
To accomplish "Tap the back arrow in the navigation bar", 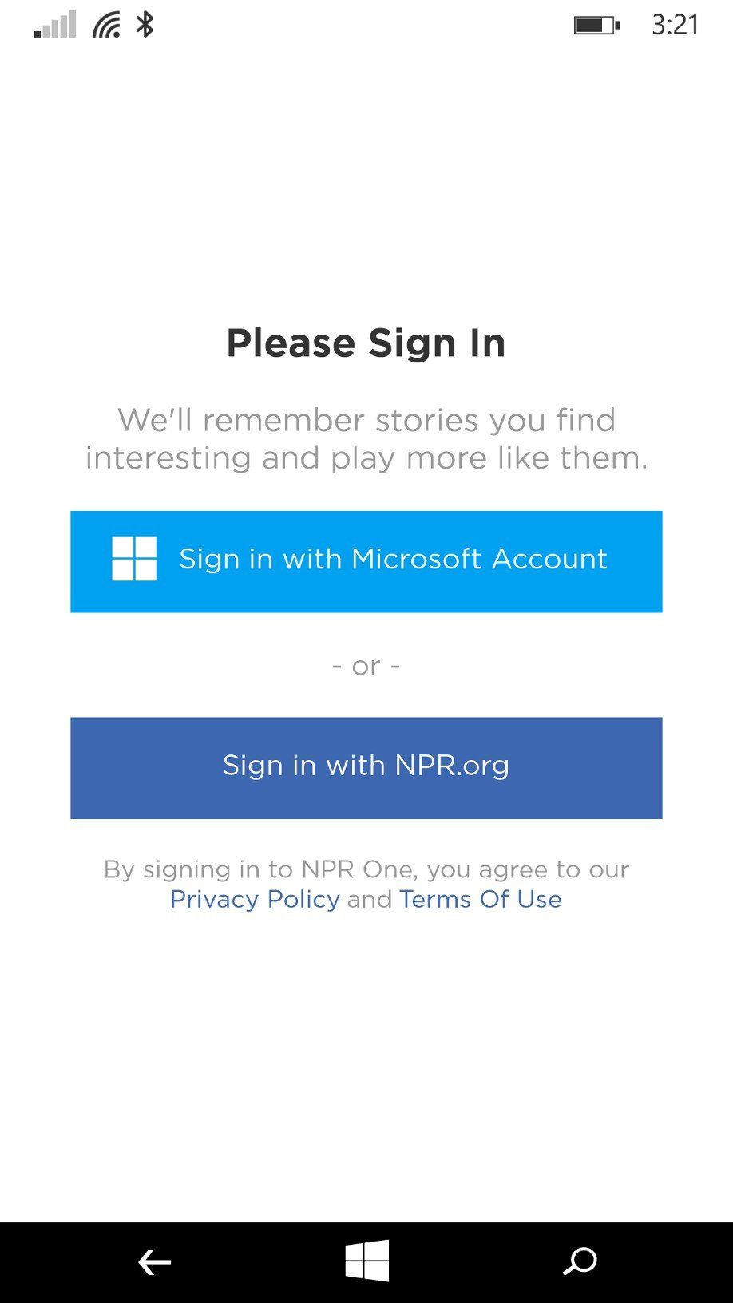I will coord(154,1263).
